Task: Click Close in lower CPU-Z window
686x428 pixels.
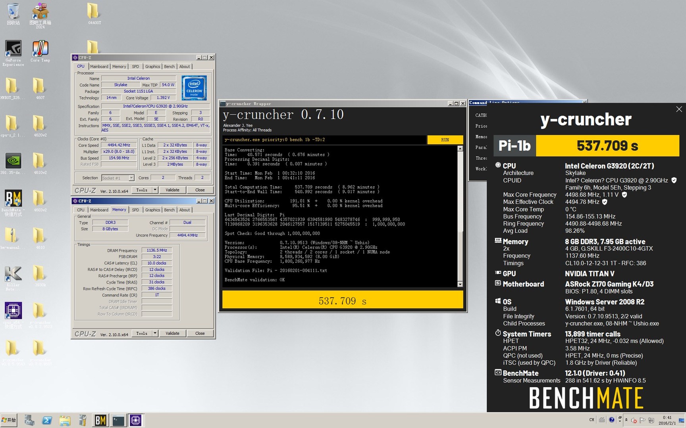Action: (200, 333)
